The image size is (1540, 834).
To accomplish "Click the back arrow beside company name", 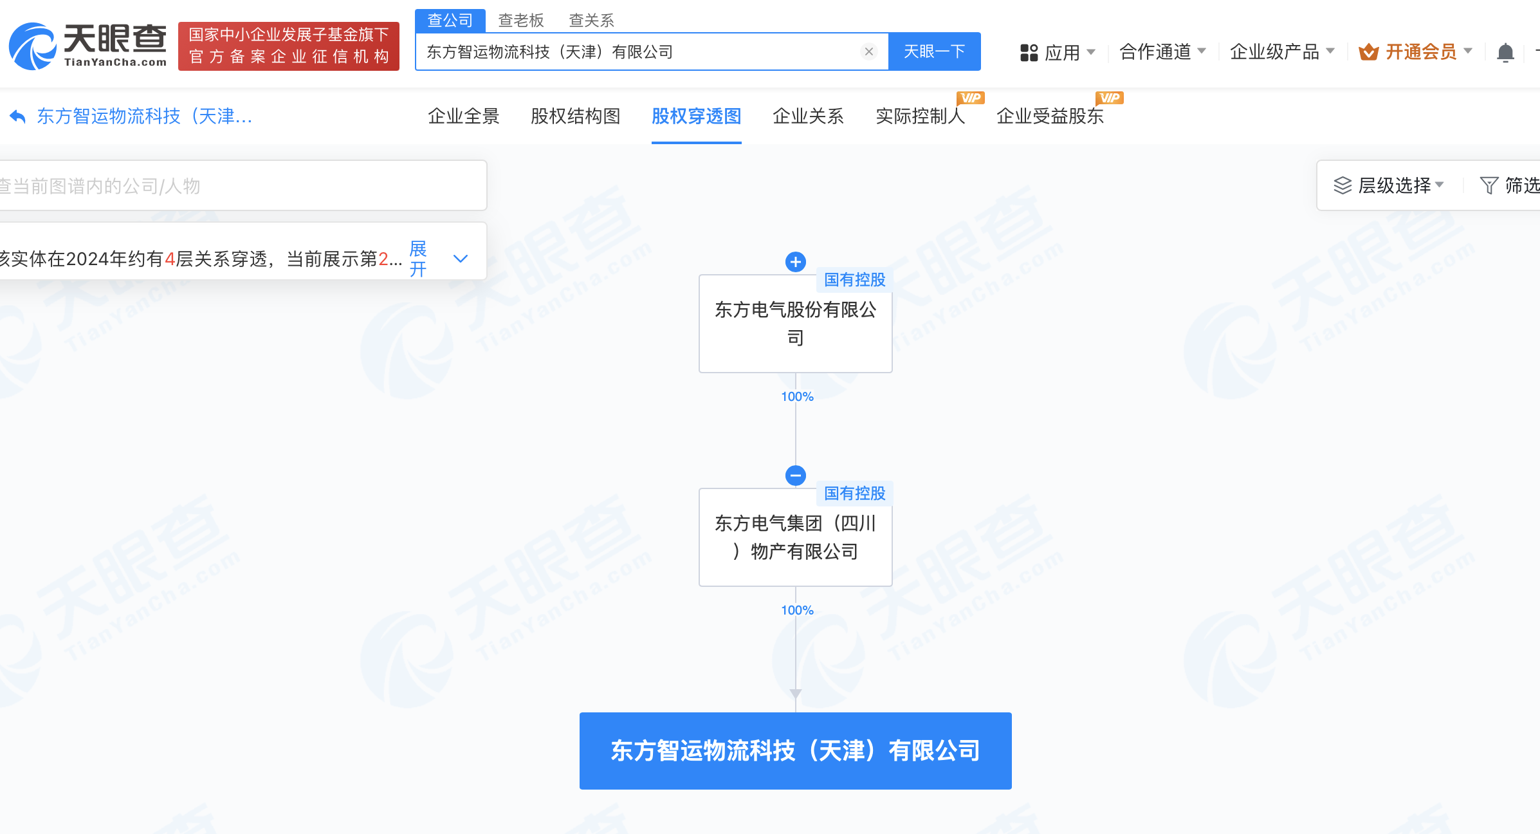I will coord(17,116).
